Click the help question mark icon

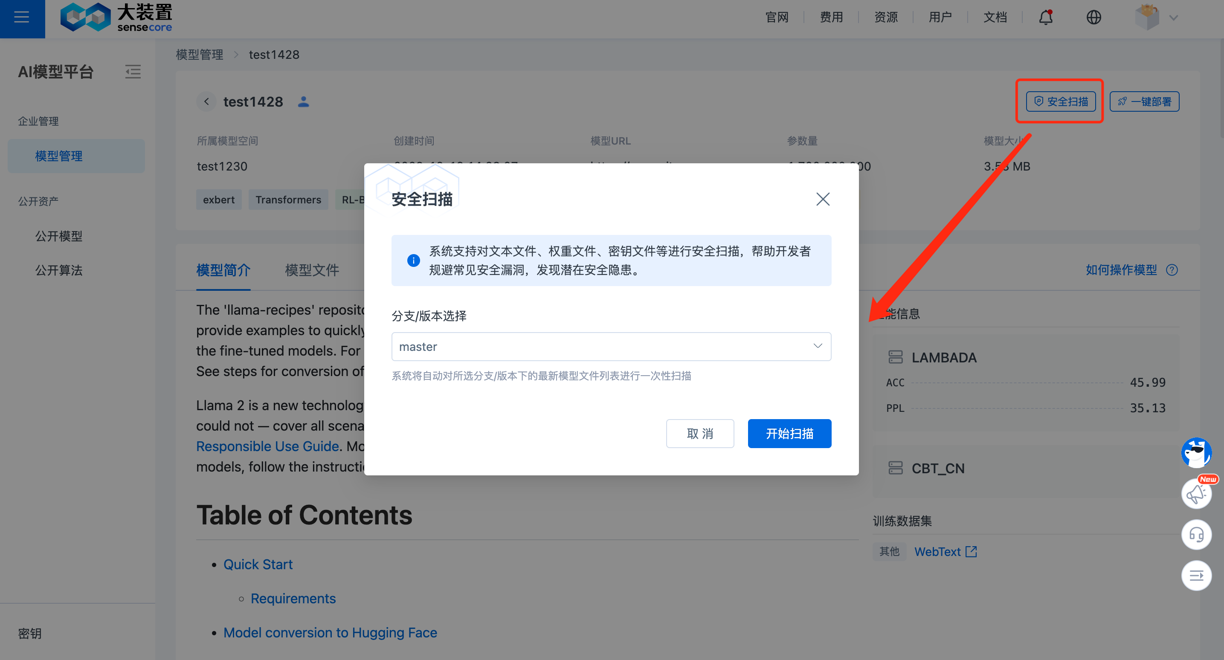point(1172,270)
